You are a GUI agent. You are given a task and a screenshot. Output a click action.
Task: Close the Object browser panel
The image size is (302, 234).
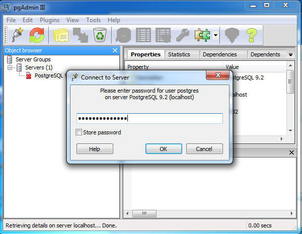coord(115,50)
